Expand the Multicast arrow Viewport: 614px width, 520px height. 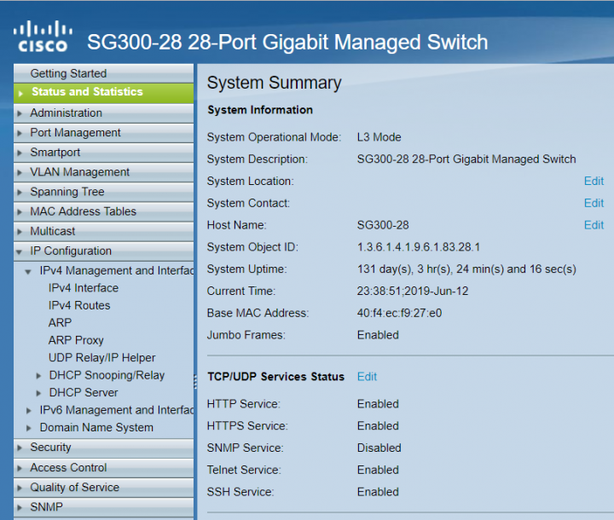(20, 232)
